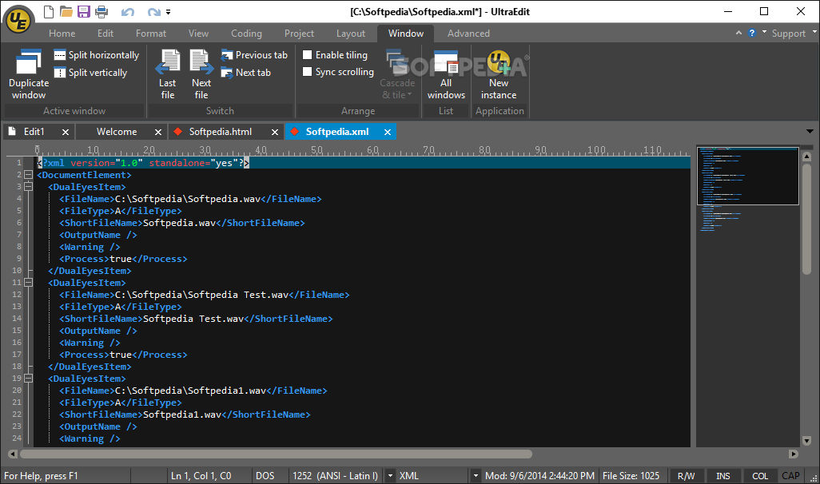Open Support menu

pyautogui.click(x=789, y=34)
